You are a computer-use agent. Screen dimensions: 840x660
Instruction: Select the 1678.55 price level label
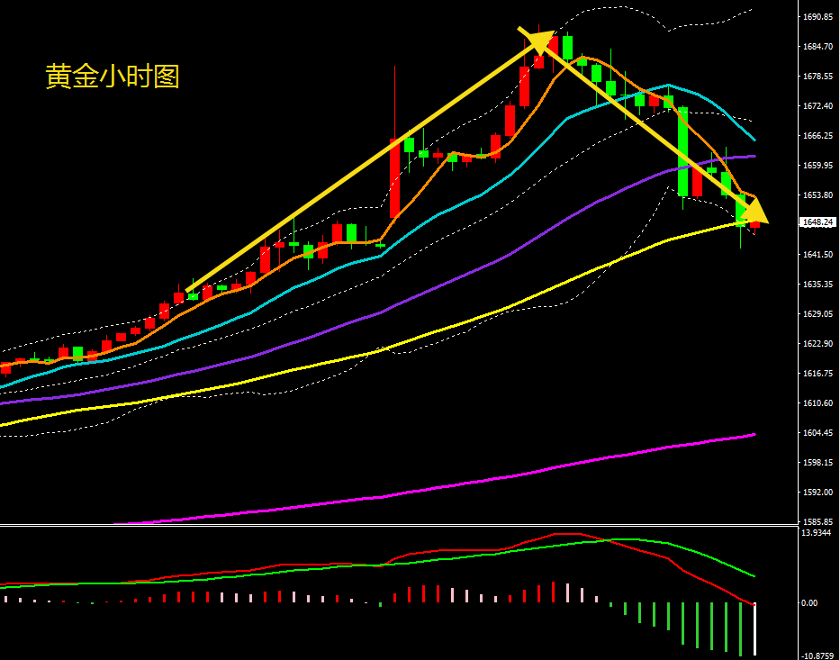coord(817,76)
